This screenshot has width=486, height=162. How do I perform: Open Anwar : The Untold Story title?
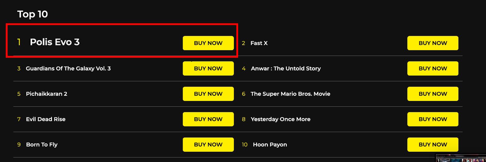pyautogui.click(x=286, y=69)
